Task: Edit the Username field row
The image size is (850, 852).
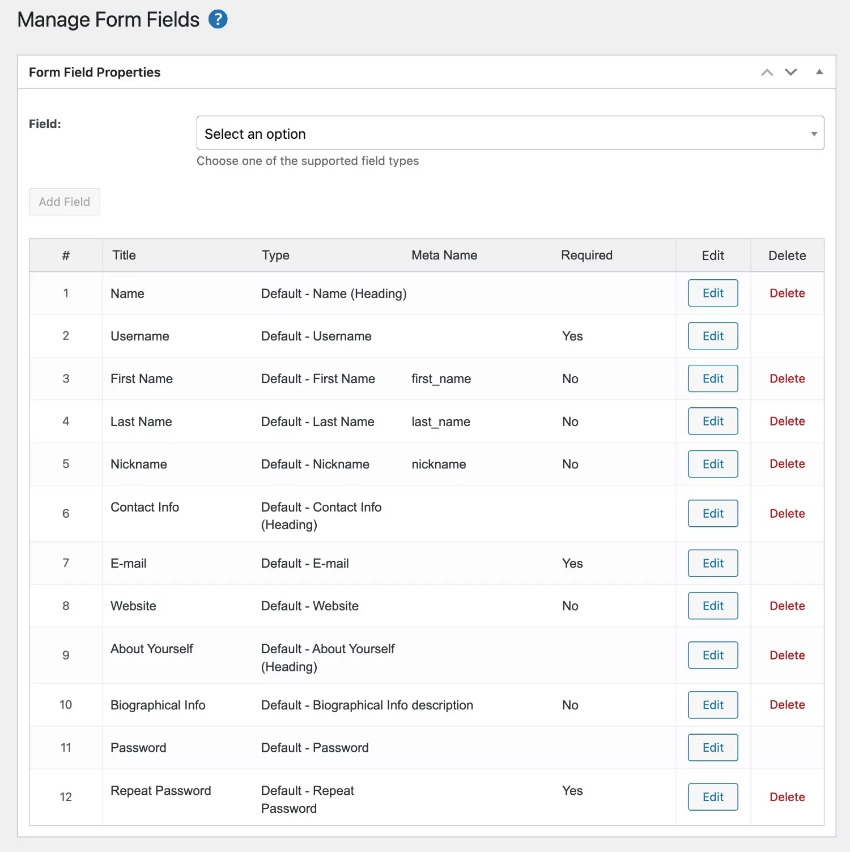Action: point(712,336)
